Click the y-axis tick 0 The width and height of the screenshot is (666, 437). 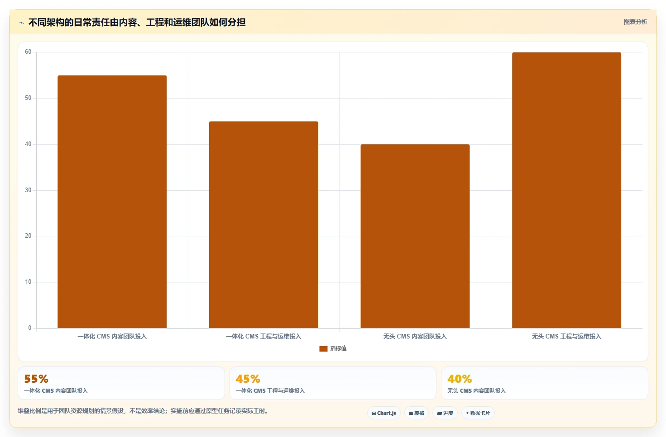click(30, 328)
